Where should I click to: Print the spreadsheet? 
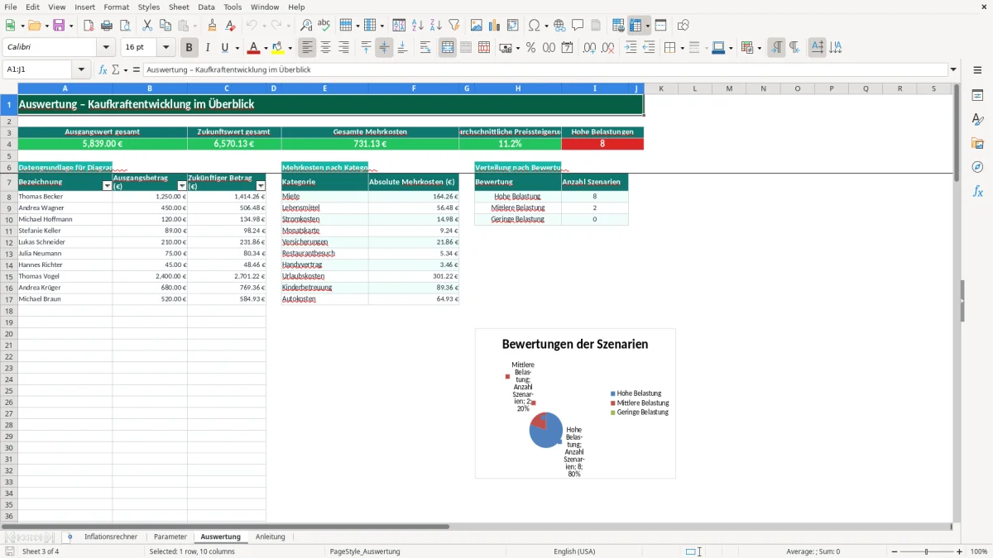click(107, 26)
